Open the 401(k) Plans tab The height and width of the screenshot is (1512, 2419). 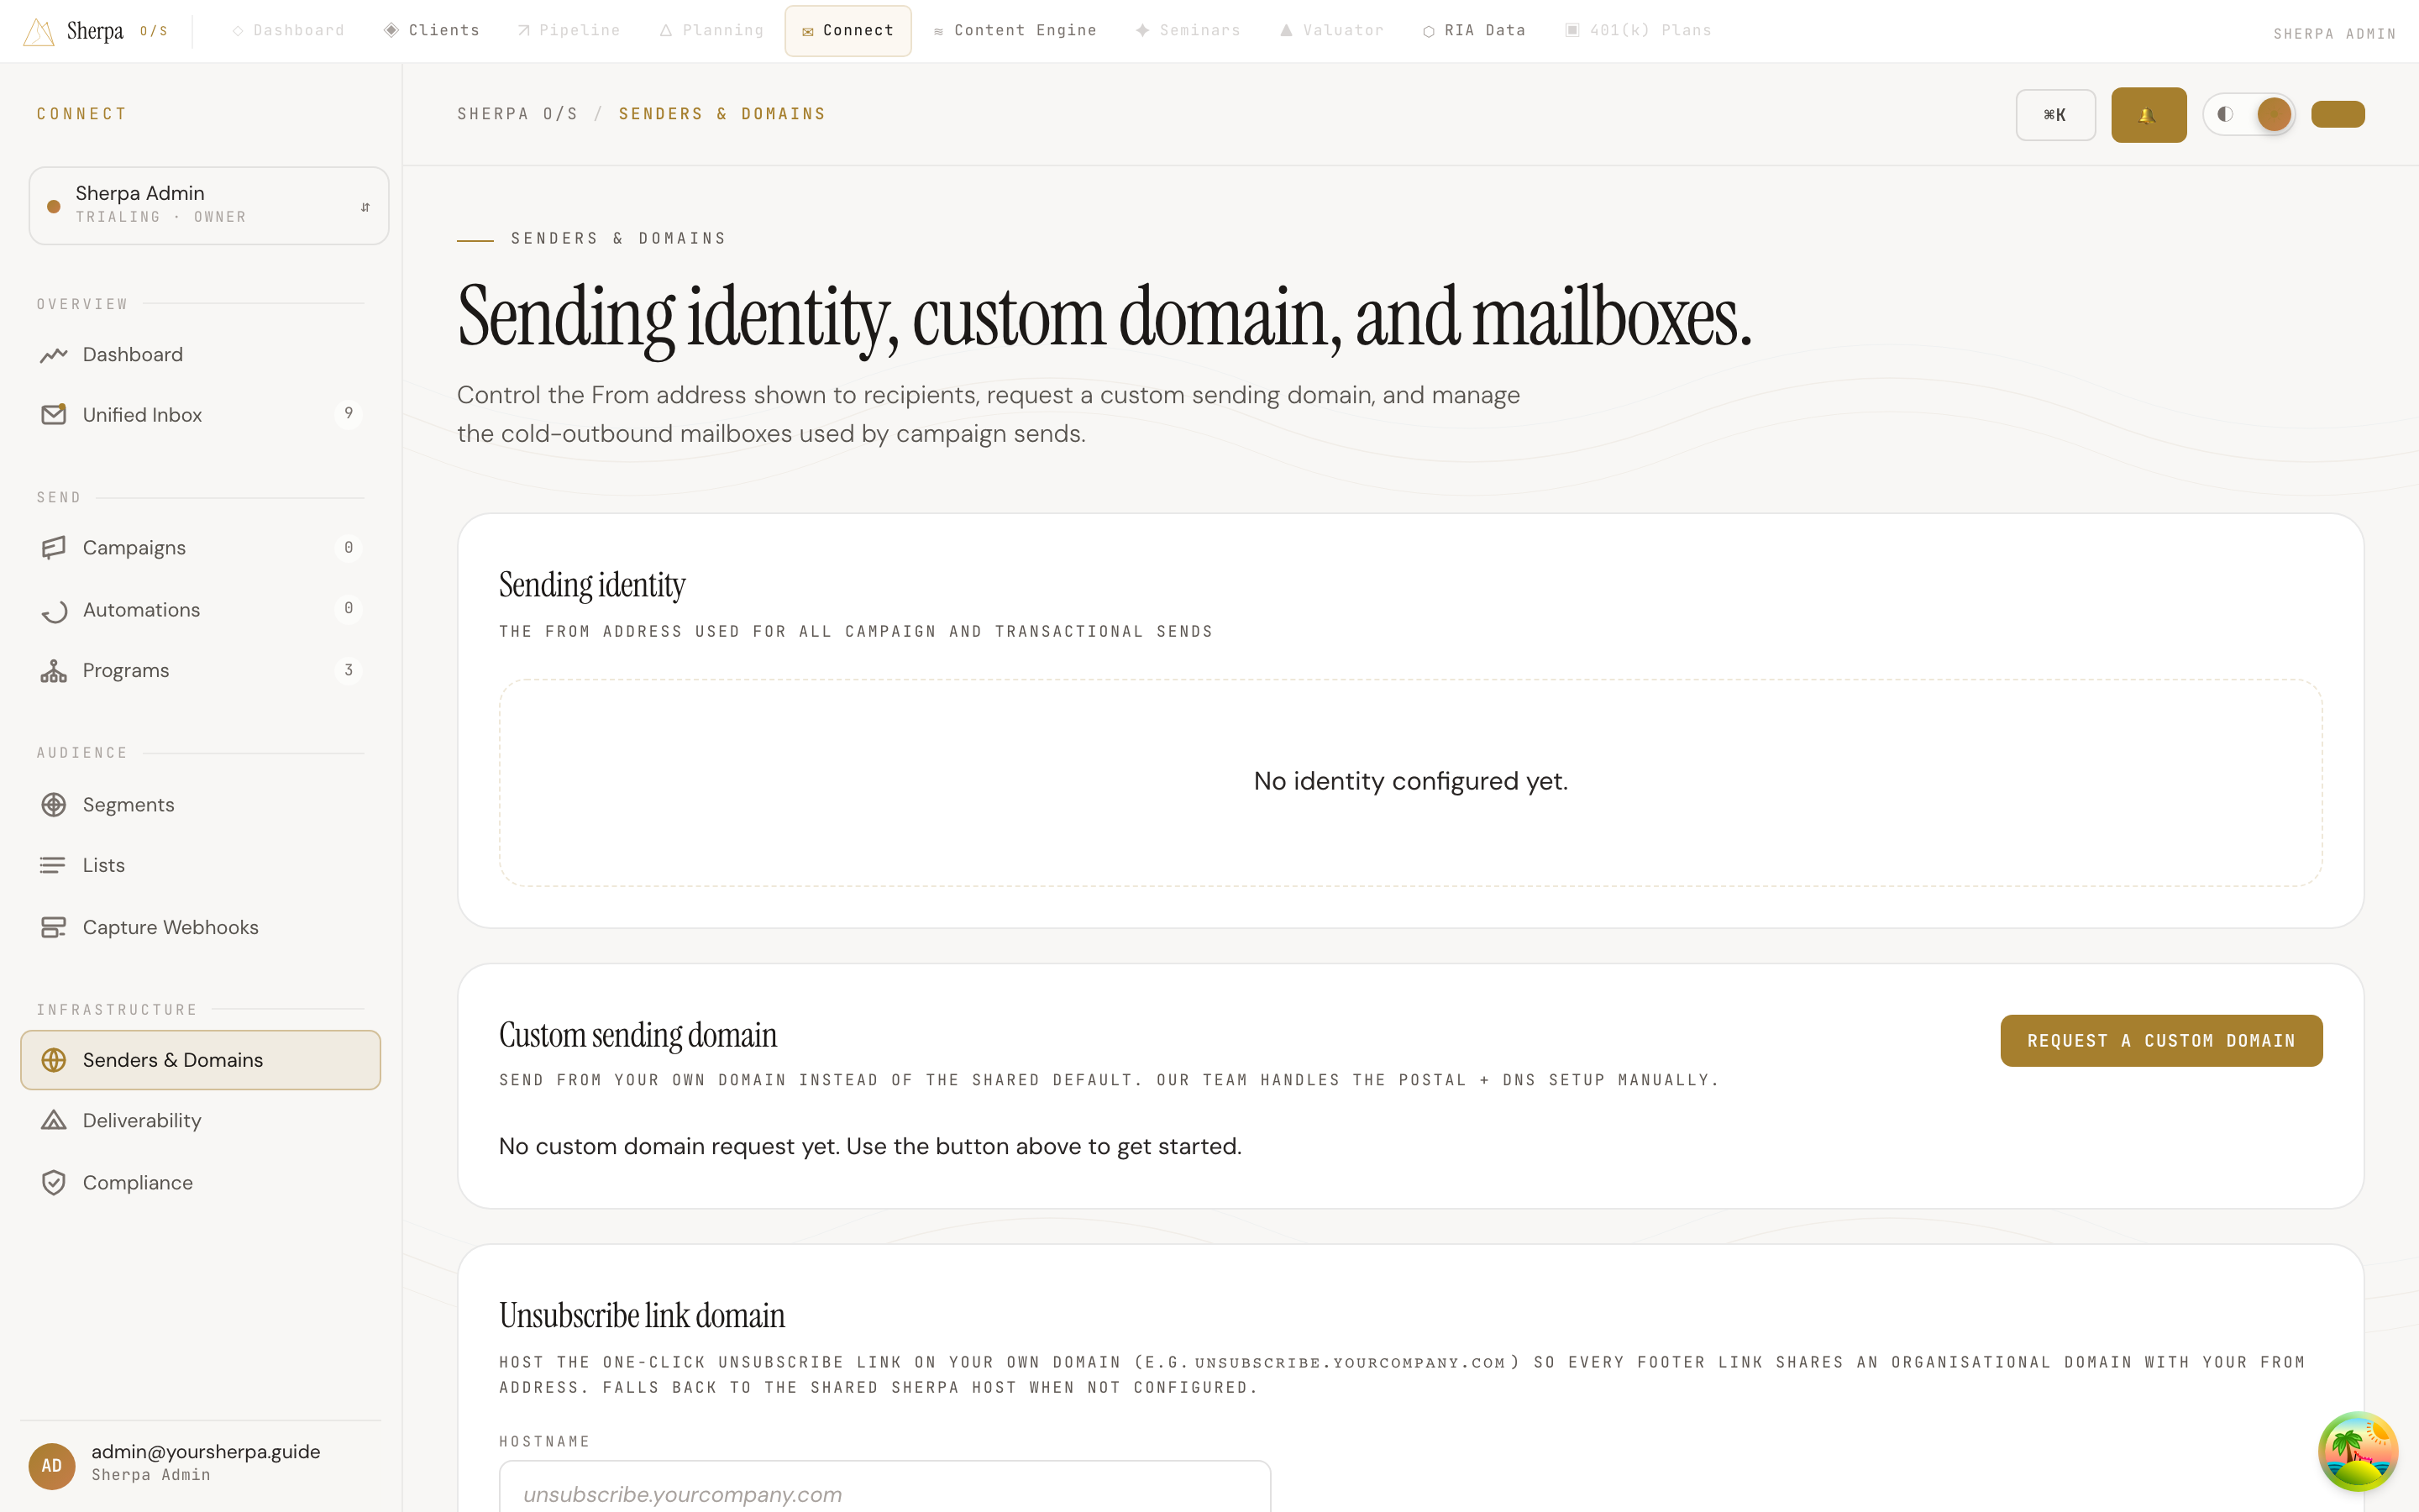(1639, 31)
